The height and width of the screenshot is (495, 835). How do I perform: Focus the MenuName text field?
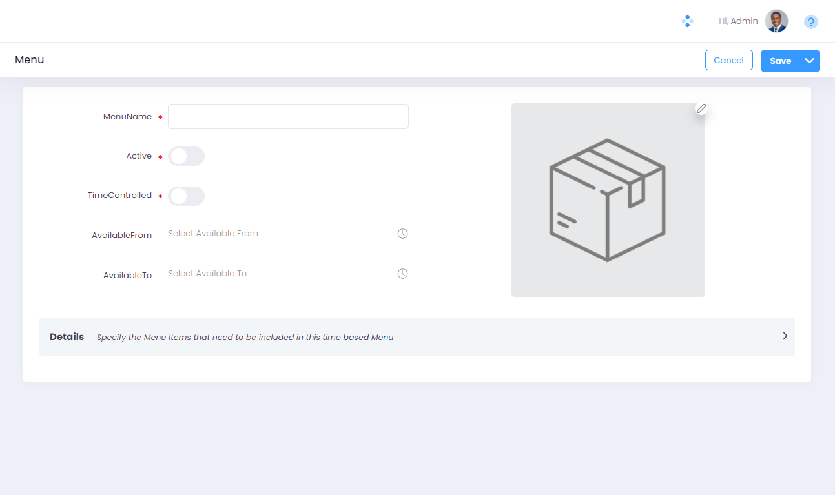[288, 117]
